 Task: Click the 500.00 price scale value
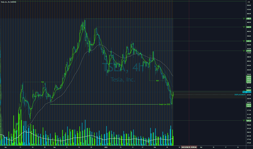(249, 14)
